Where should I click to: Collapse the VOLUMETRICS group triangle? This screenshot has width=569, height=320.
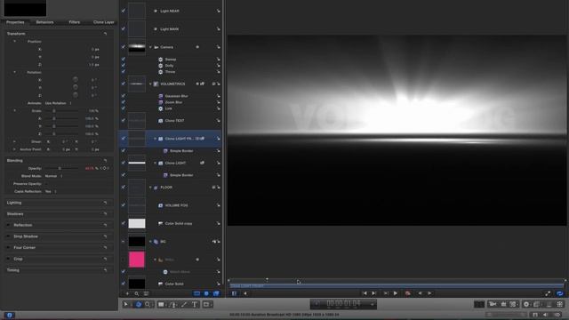tap(150, 84)
